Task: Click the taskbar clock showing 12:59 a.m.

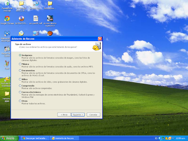Action: pyautogui.click(x=181, y=138)
